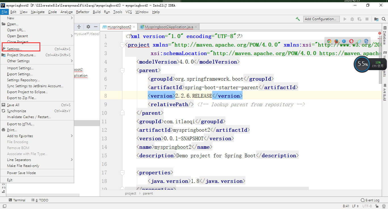
Task: Open the Add Configuration dropdown
Action: tap(321, 19)
